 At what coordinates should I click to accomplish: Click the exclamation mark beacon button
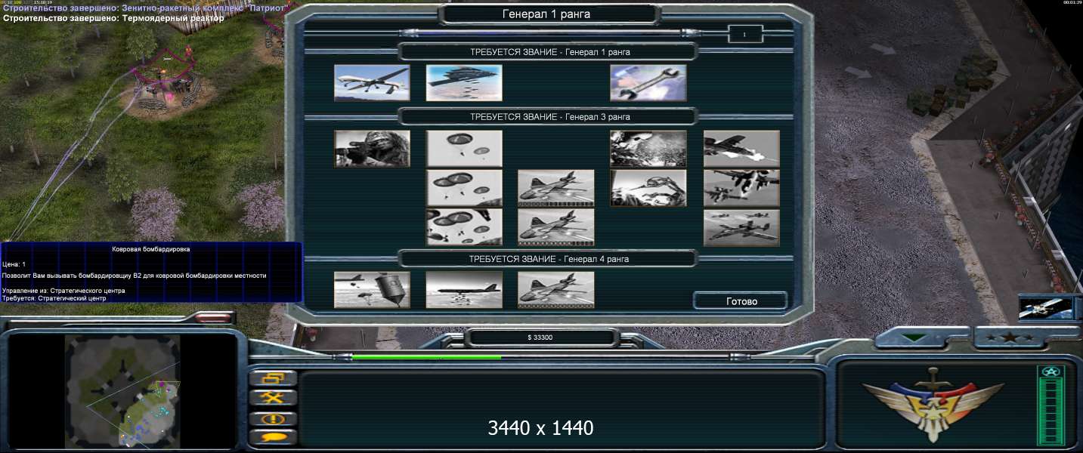(272, 418)
